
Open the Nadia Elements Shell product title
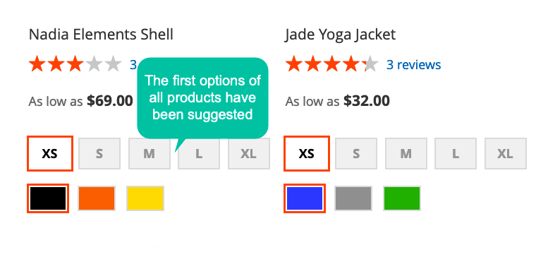tap(101, 35)
